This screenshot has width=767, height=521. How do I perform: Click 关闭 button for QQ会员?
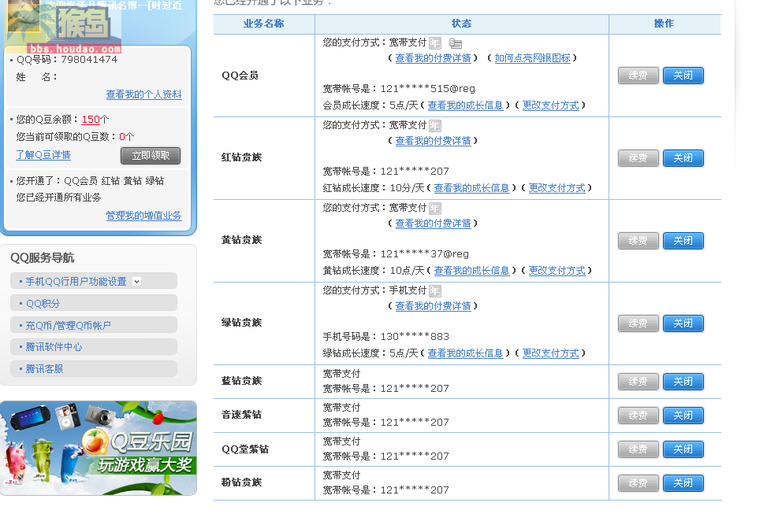pyautogui.click(x=683, y=76)
